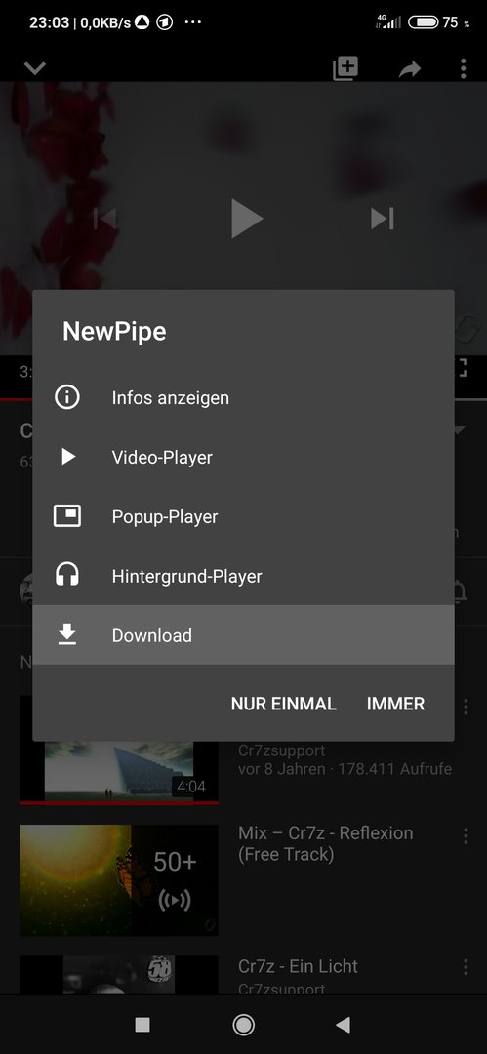Open Mix Cr7z - Reflexion thumbnail
The image size is (487, 1054).
119,880
